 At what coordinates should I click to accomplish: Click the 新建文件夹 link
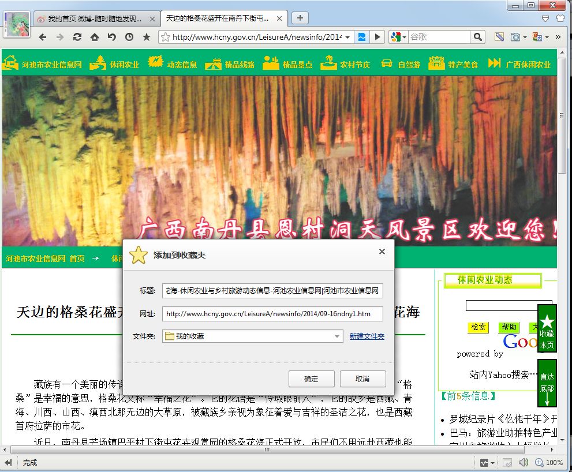click(367, 336)
